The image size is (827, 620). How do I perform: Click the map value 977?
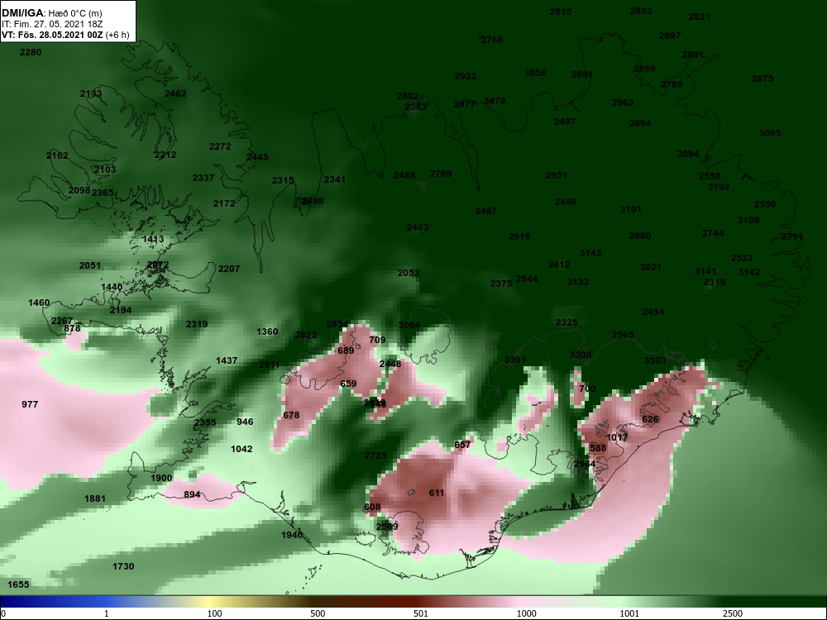point(30,404)
